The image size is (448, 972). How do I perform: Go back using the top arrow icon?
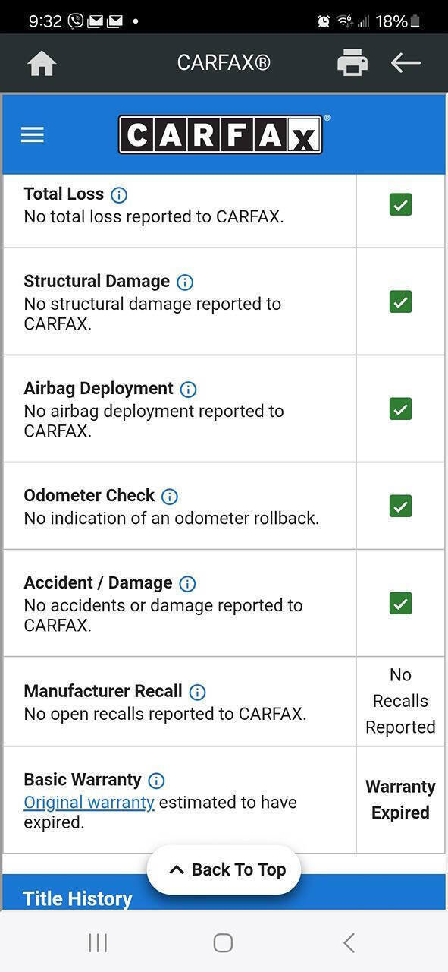tap(406, 63)
